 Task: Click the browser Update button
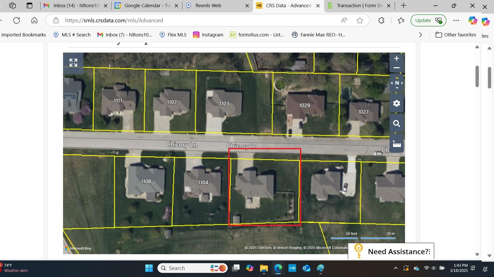point(428,21)
